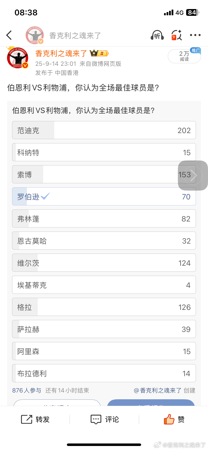The image size is (208, 450).
Task: View the 876人参与 participants count
Action: 27,390
